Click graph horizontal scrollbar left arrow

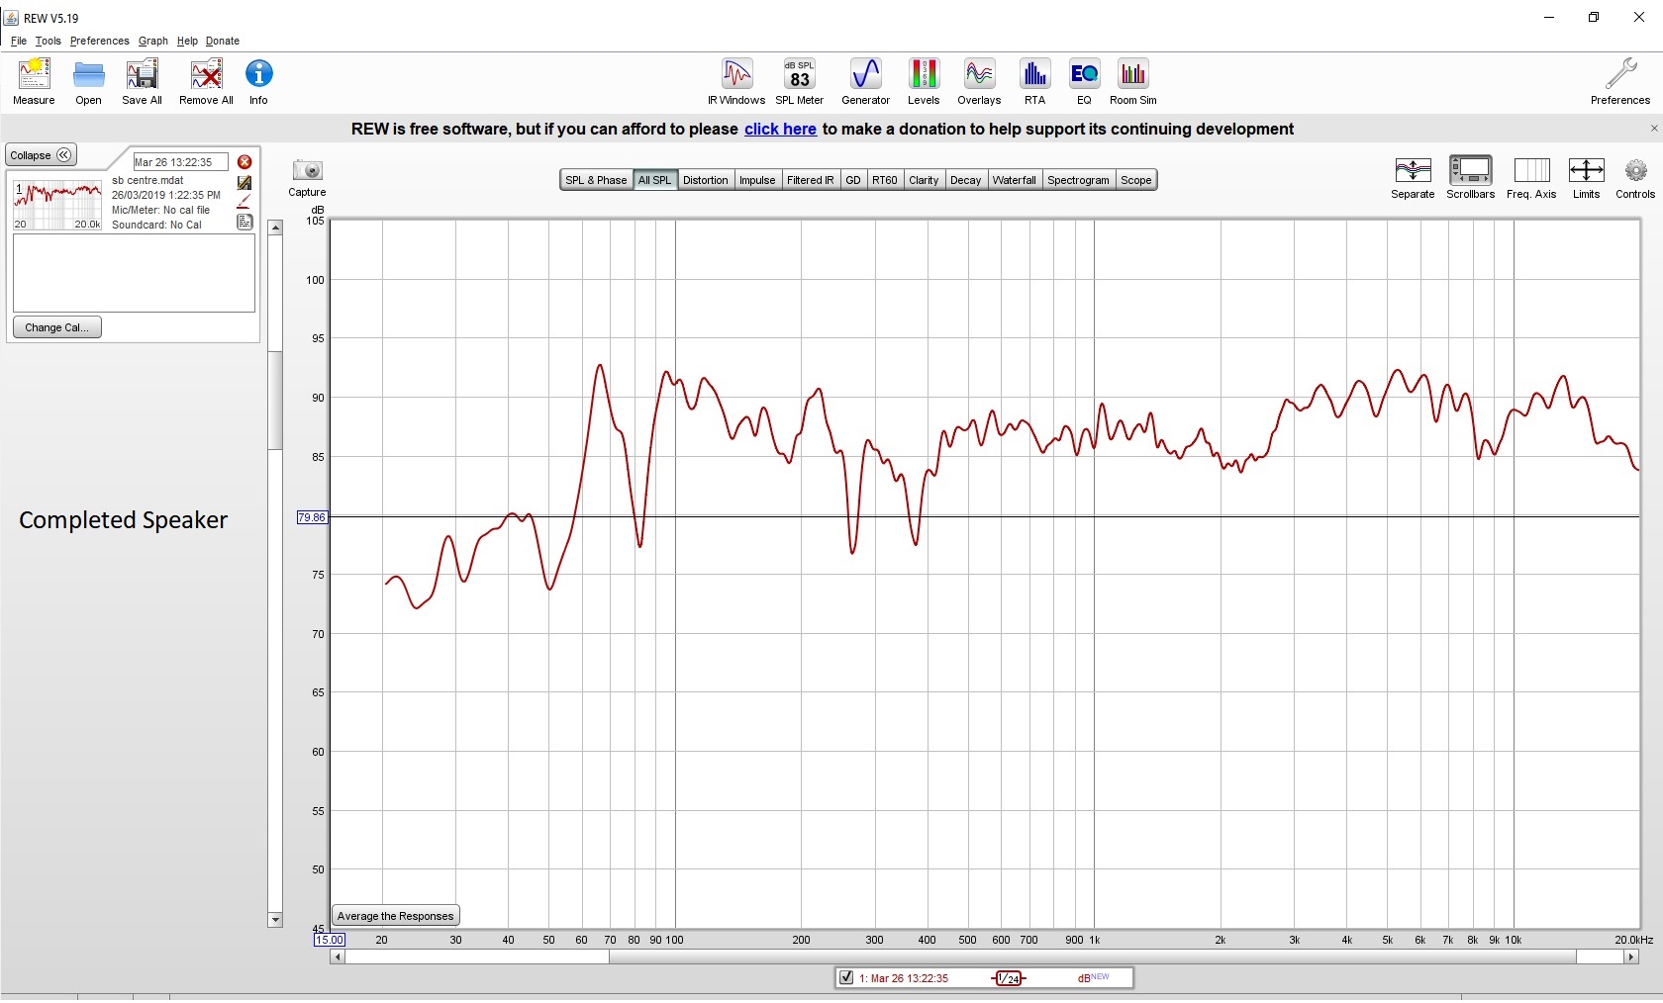(338, 957)
